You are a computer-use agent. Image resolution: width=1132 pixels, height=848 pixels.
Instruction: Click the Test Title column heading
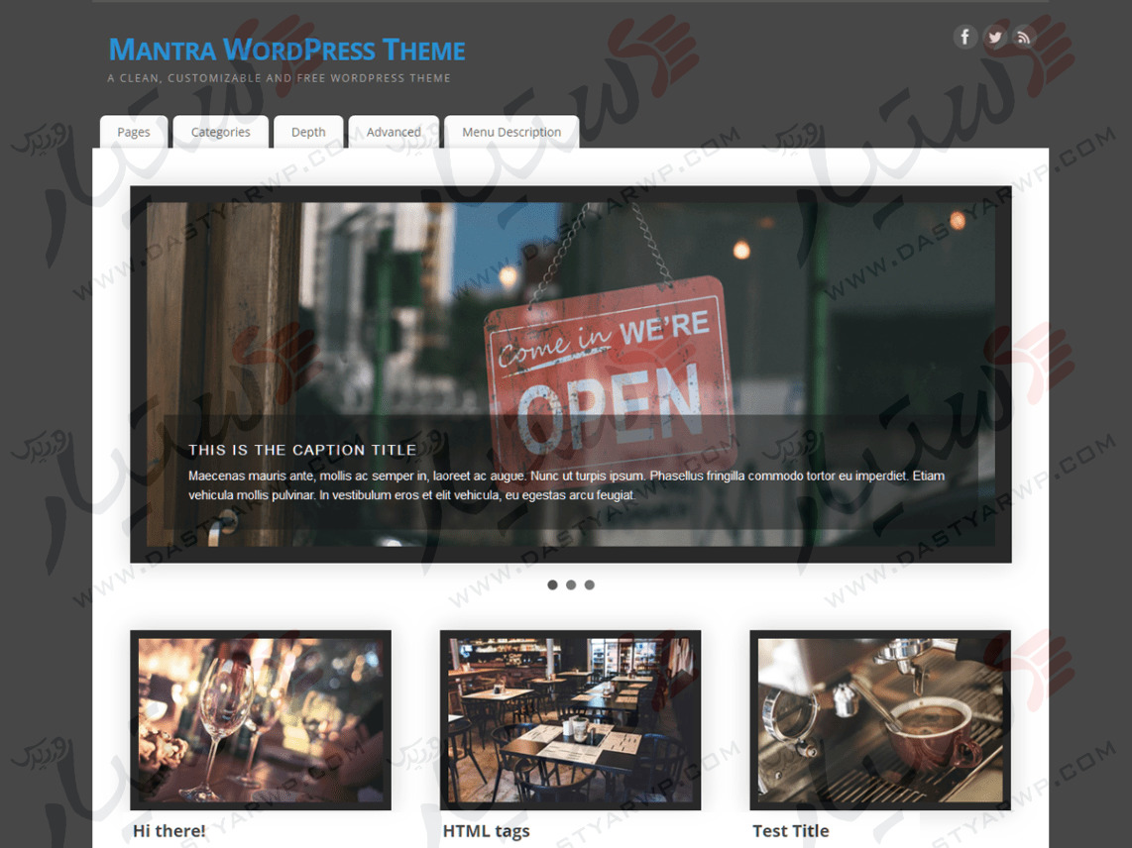pyautogui.click(x=791, y=831)
